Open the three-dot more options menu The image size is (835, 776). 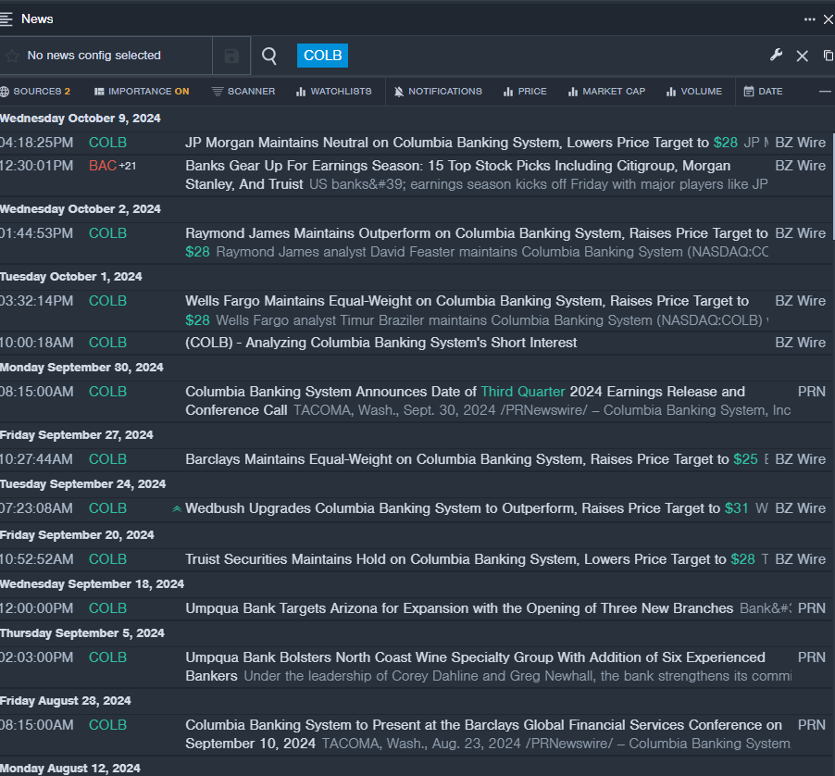click(810, 19)
